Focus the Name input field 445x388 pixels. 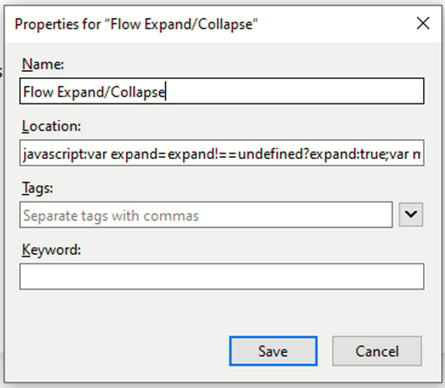pos(293,91)
